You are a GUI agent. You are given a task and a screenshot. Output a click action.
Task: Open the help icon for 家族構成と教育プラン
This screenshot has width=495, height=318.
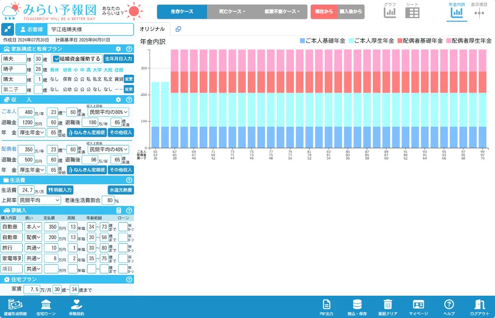pos(129,49)
